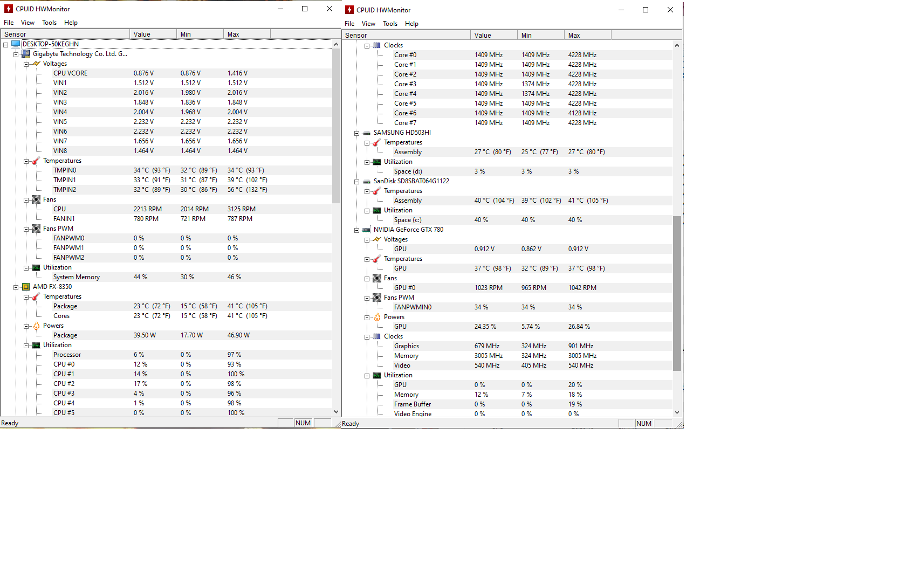Click Sensor column header in right window
The width and height of the screenshot is (906, 566).
click(406, 35)
